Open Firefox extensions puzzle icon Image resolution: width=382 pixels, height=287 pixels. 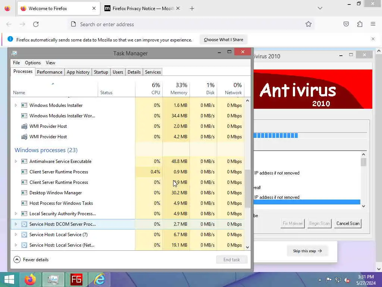click(x=360, y=24)
